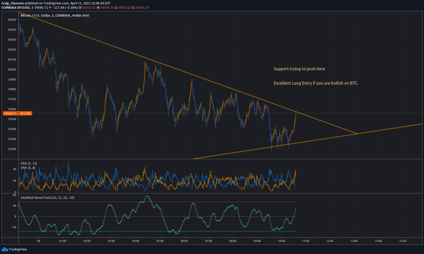Click the TradingView cloud logo icon
The image size is (424, 254).
click(5, 249)
